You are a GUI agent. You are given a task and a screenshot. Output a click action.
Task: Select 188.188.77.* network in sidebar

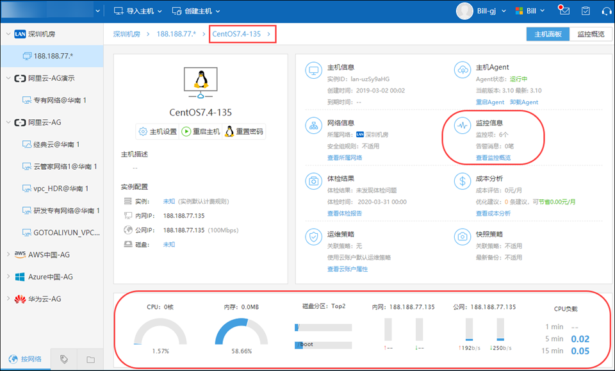click(x=53, y=56)
